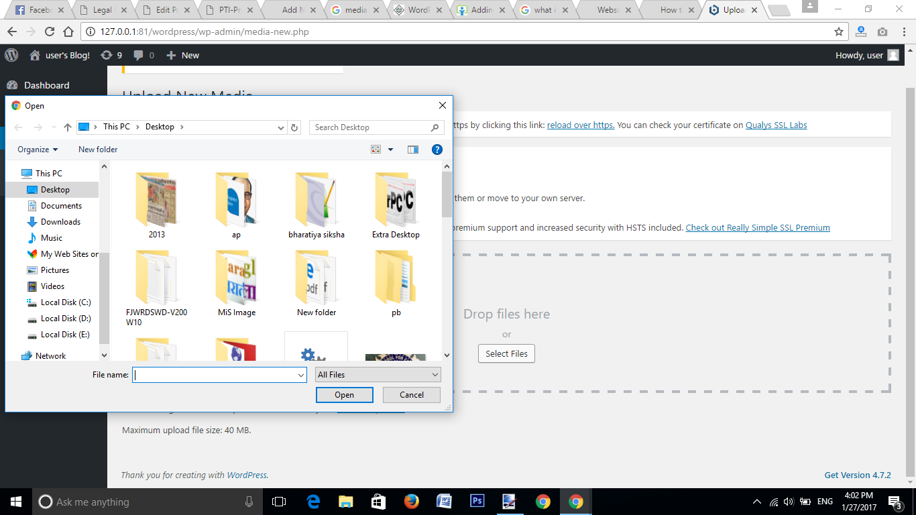Go up one folder with the up arrow
916x515 pixels.
point(68,127)
